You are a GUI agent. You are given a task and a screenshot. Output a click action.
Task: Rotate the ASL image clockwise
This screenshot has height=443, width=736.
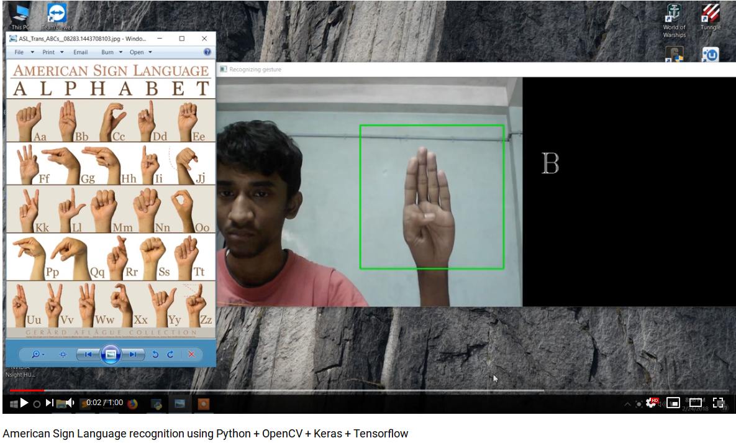[x=170, y=354]
